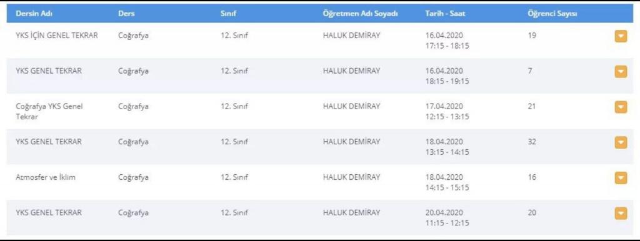
Task: Open dropdown for 16.04.2020 17:15 lesson
Action: [621, 37]
